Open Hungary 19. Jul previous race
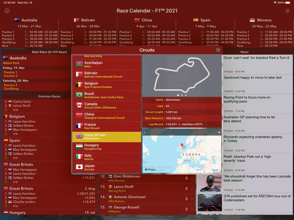Image resolution: width=294 pixels, height=220 pixels. coord(50,212)
